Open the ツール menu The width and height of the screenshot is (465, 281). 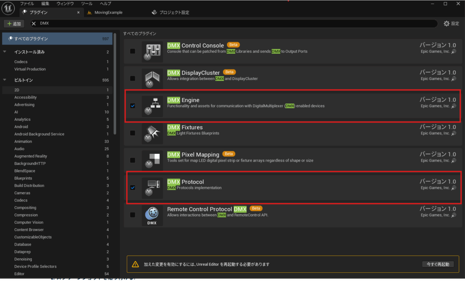point(87,4)
